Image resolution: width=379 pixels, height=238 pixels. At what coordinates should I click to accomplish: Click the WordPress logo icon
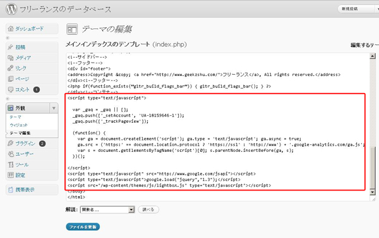[11, 9]
